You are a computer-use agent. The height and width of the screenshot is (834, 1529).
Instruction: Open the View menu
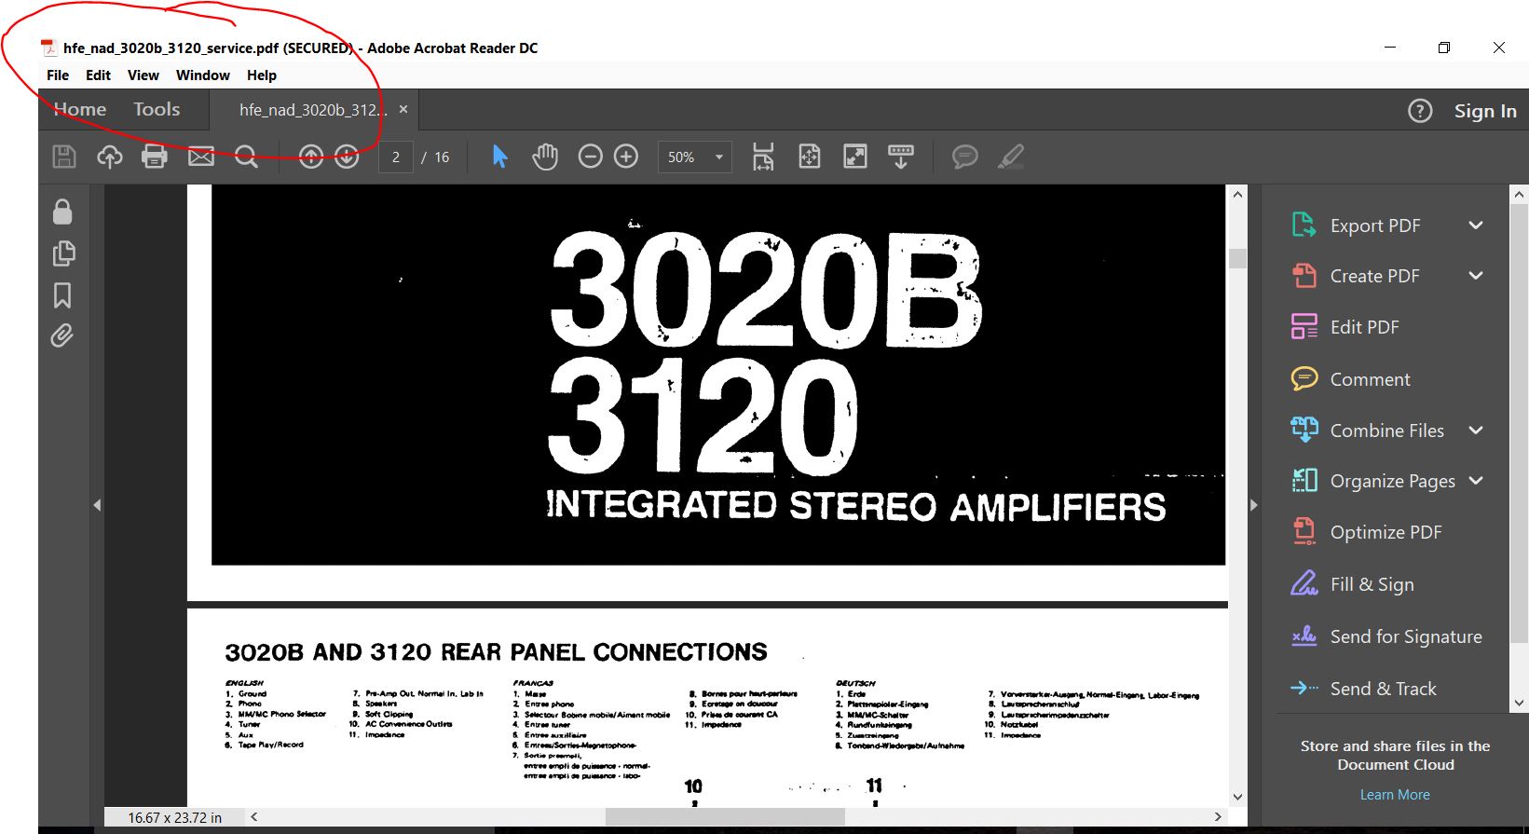click(143, 75)
